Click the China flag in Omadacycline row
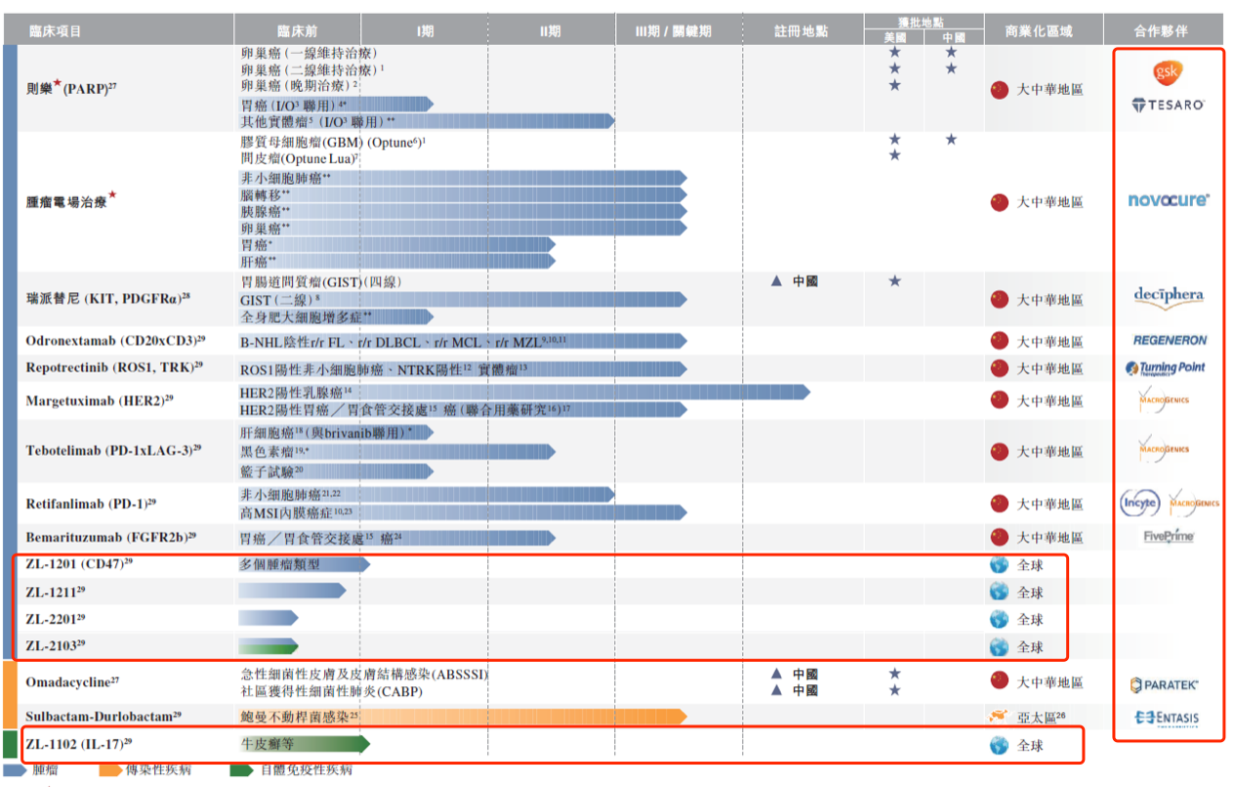 click(999, 681)
